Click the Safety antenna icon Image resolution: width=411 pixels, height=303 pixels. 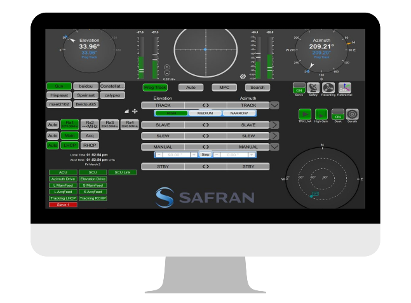(313, 88)
